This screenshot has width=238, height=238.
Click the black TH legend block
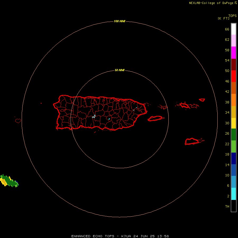[x=234, y=206]
